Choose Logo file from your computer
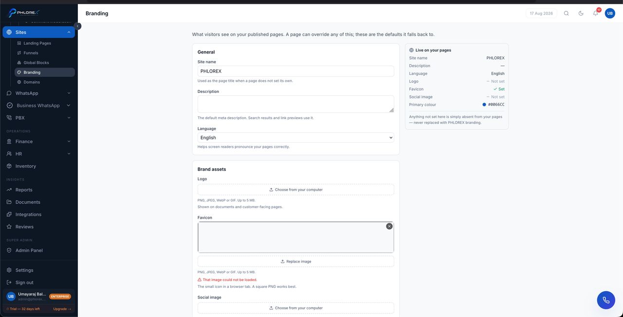Screen dimensions: 623x317 (296, 190)
